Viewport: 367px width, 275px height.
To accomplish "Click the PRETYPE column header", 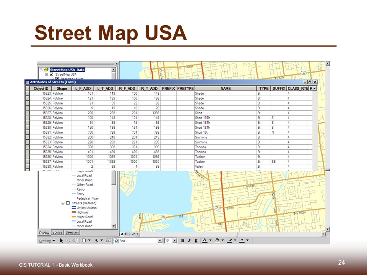I will [185, 89].
